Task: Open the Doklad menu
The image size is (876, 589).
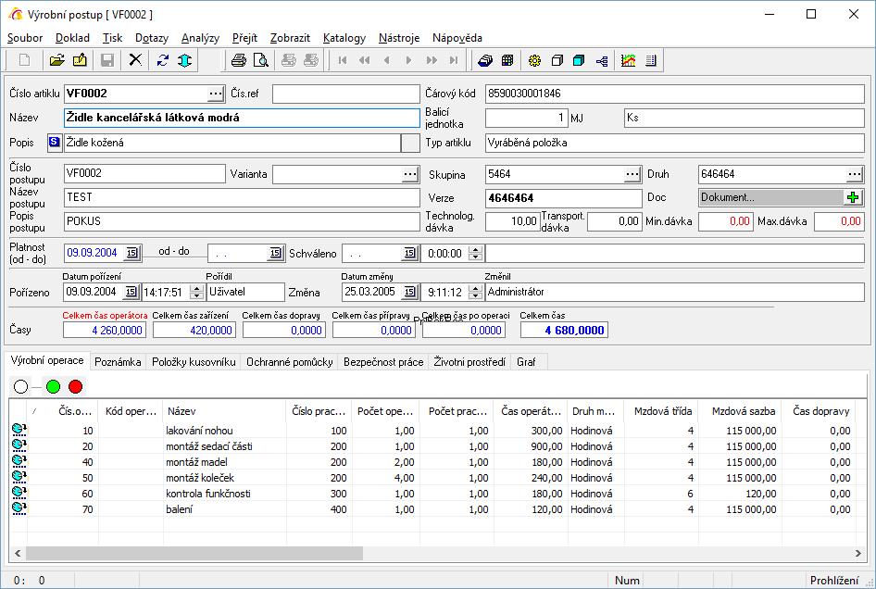Action: (x=72, y=37)
